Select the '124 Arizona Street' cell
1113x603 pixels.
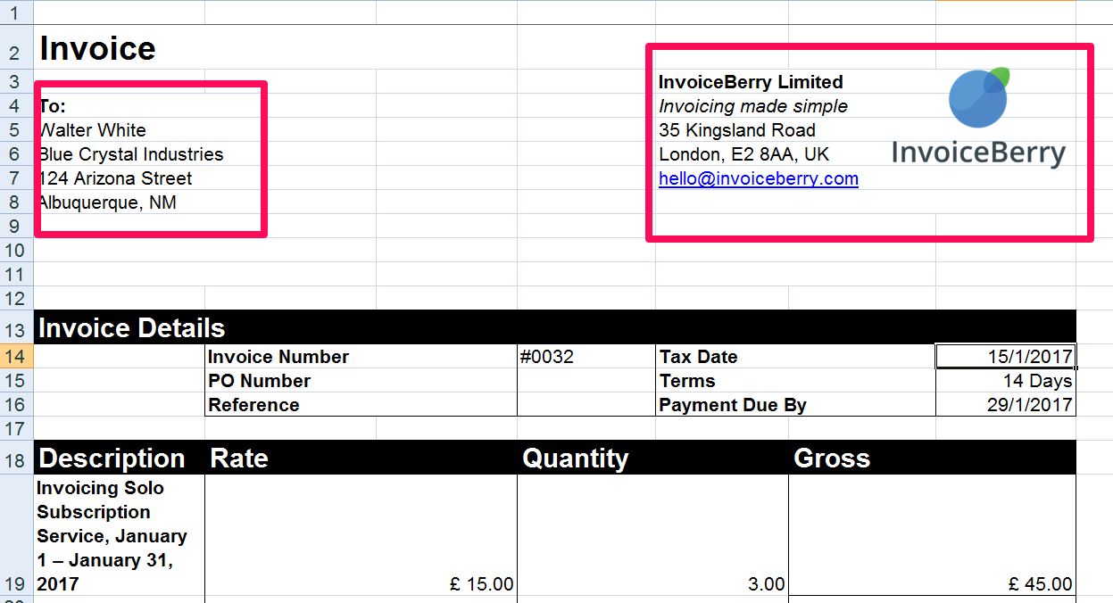(120, 178)
